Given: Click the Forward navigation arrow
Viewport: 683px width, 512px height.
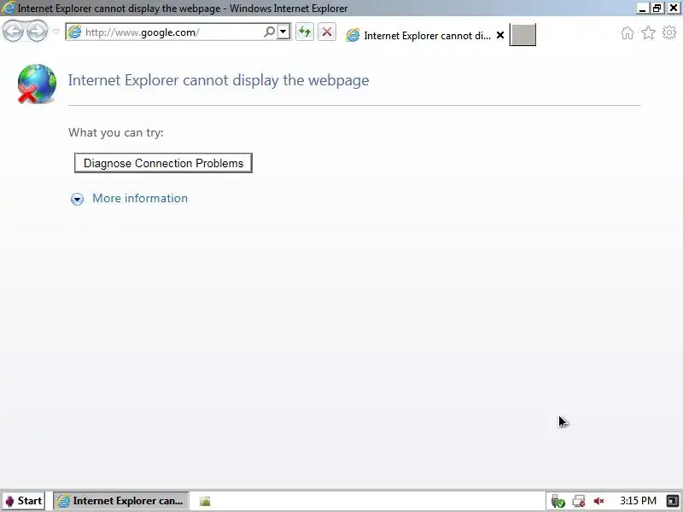Looking at the screenshot, I should pos(37,32).
